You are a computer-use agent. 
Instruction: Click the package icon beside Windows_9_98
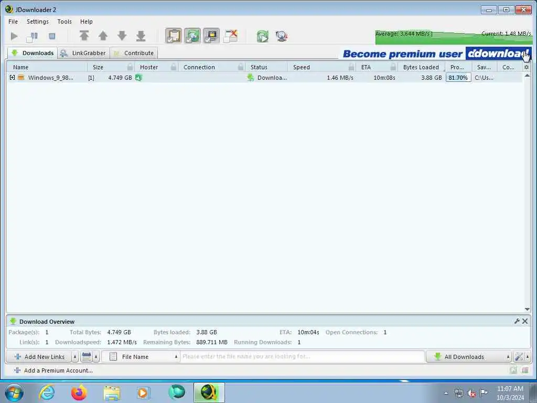tap(21, 78)
